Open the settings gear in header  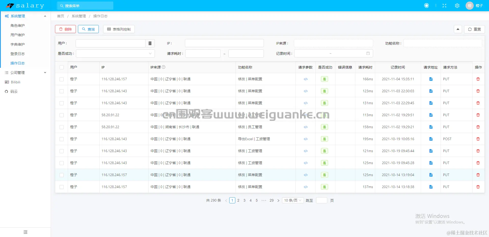click(x=457, y=6)
